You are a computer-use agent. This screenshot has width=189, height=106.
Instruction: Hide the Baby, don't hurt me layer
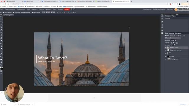[x=166, y=50]
